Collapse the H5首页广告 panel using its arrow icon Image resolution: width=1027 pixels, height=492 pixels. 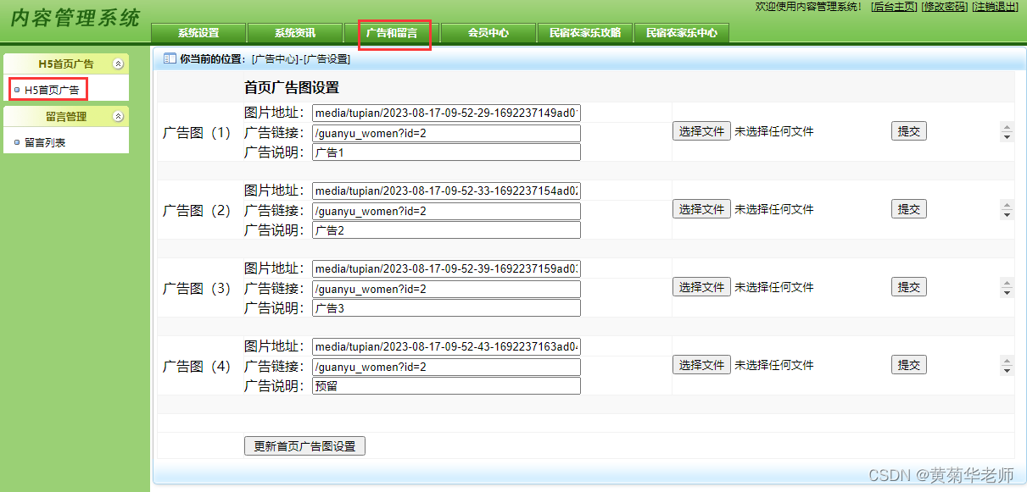[120, 63]
